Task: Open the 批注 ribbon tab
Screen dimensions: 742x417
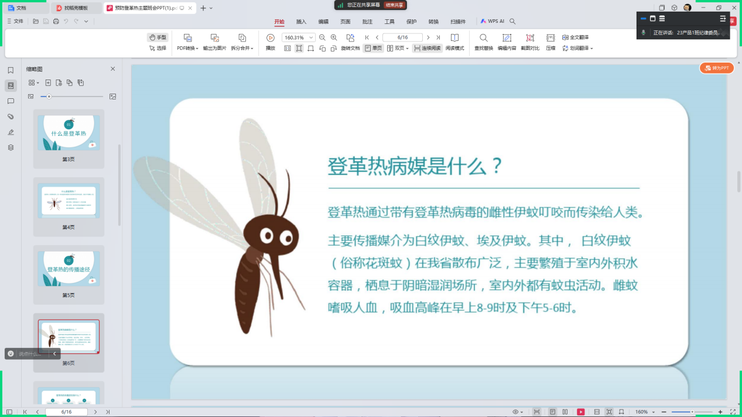Action: click(x=367, y=22)
